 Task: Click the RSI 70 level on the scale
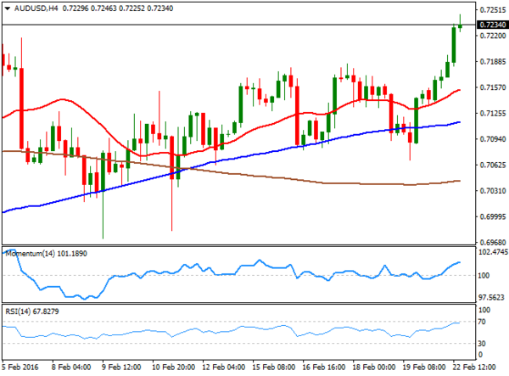click(x=478, y=323)
